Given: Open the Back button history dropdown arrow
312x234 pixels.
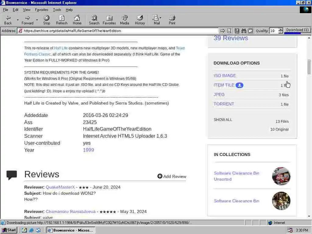Looking at the screenshot, I should coord(18,20).
